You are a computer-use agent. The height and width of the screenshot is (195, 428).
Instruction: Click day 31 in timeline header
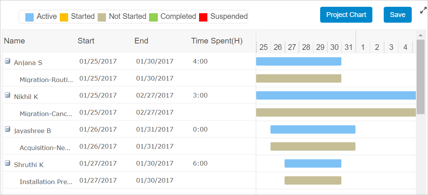pos(349,47)
